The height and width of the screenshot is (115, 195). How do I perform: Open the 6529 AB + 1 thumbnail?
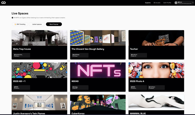(x=40, y=70)
